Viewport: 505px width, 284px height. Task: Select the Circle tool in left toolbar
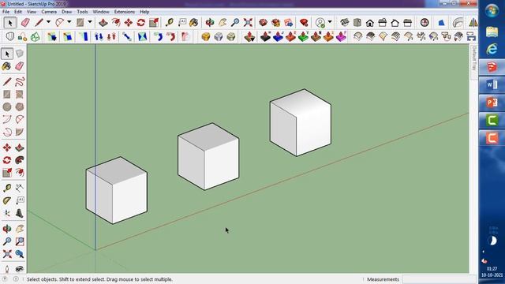(x=7, y=106)
